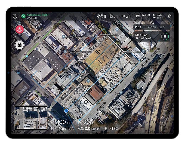The height and width of the screenshot is (147, 185).
Task: Tap the distance readout 906 FT
Action: [x=88, y=122]
